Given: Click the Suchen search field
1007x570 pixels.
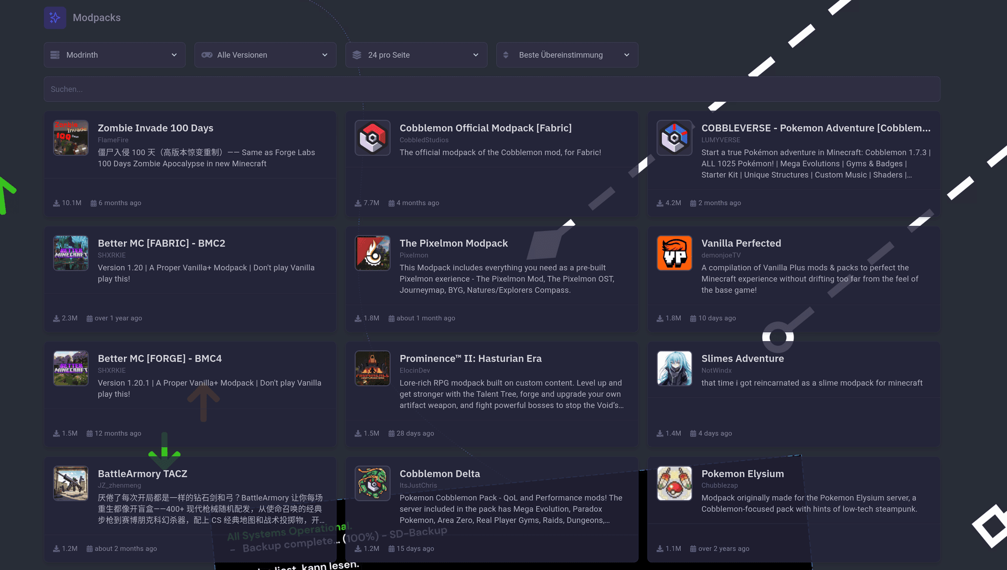Looking at the screenshot, I should pos(492,89).
